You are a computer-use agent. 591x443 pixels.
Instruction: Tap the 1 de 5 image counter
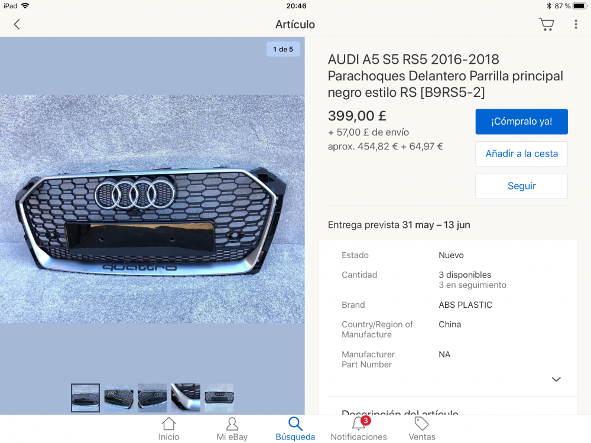click(x=283, y=50)
